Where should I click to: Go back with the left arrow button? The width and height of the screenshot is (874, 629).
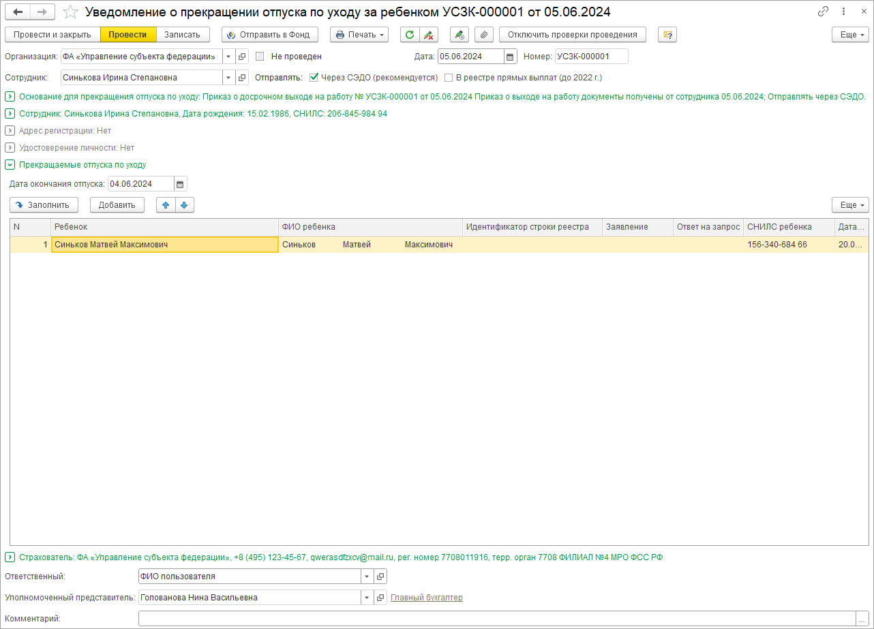(18, 12)
